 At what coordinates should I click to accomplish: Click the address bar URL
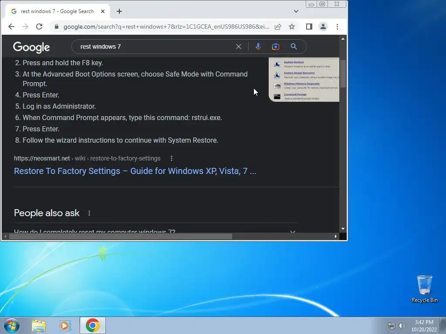point(166,27)
